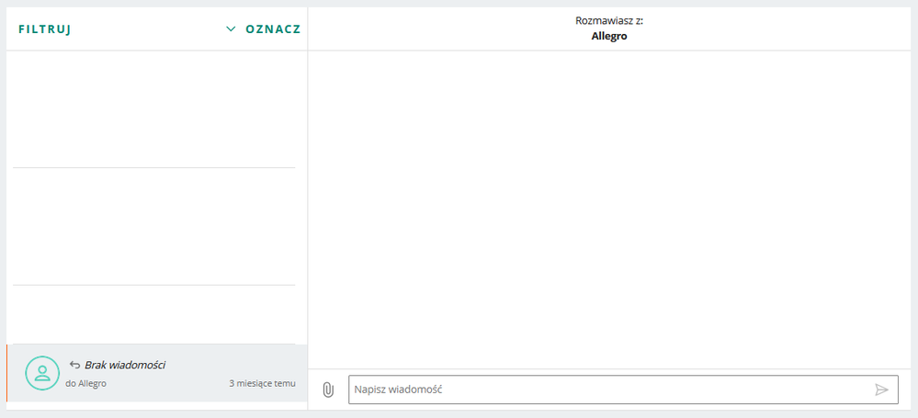Send the message with the paper plane icon

[x=881, y=390]
